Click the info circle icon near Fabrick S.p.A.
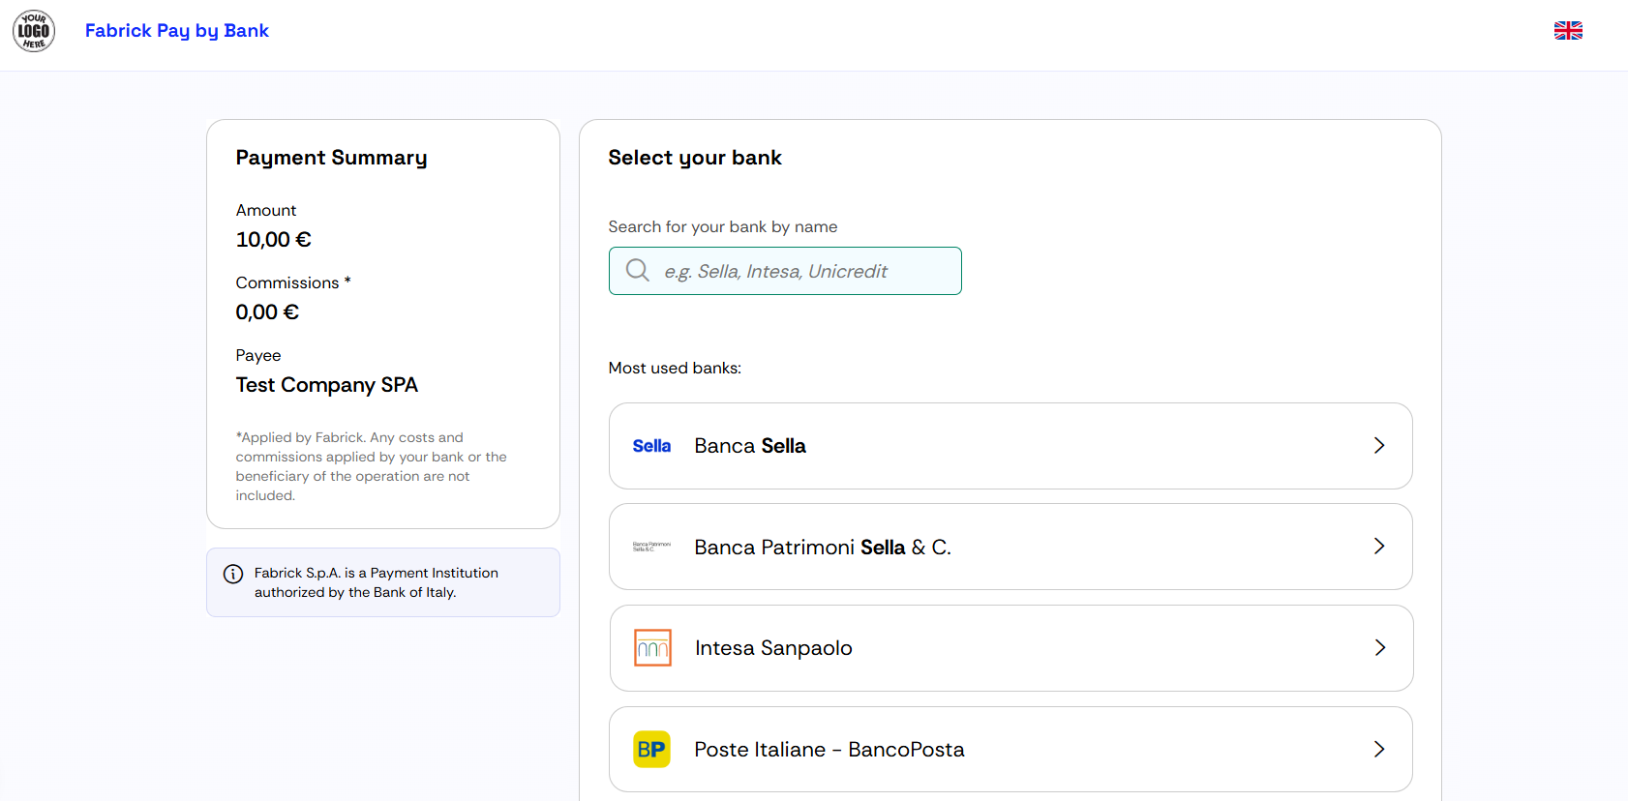The width and height of the screenshot is (1628, 801). [233, 574]
